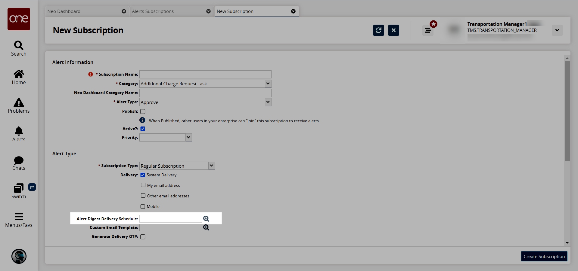Image resolution: width=578 pixels, height=271 pixels.
Task: Switch to the Alerts Subscriptions tab
Action: click(x=166, y=11)
